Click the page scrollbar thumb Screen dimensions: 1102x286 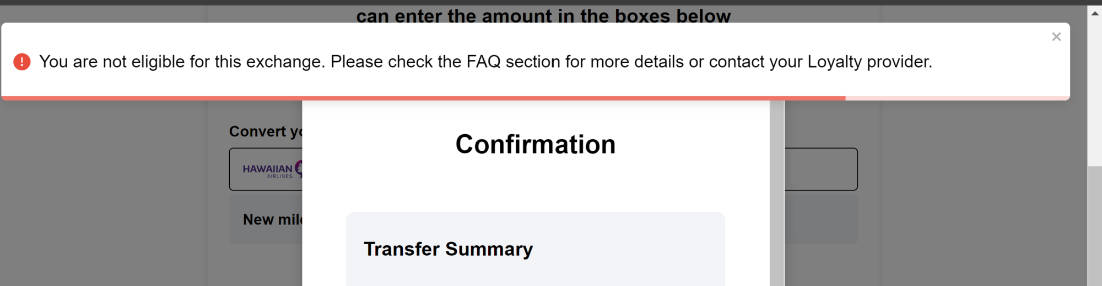click(1094, 226)
